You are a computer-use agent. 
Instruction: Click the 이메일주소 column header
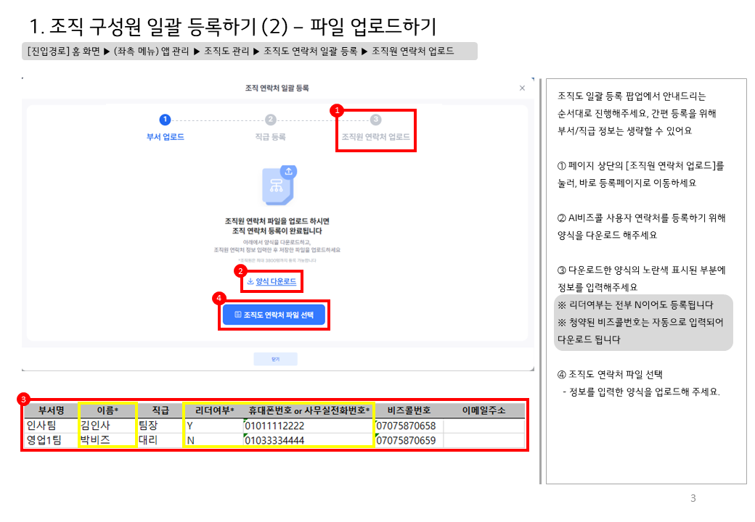(483, 411)
